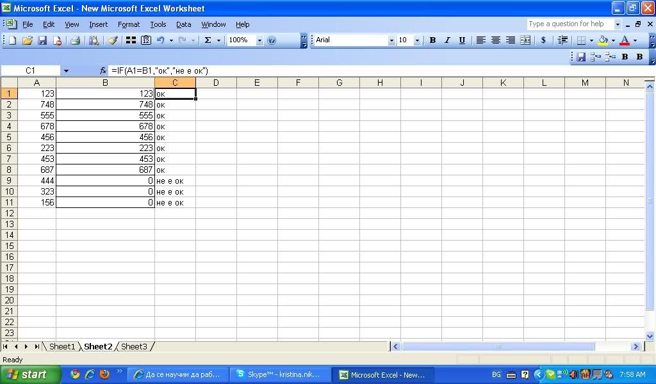
Task: Click the Print icon in the toolbar
Action: [x=75, y=40]
